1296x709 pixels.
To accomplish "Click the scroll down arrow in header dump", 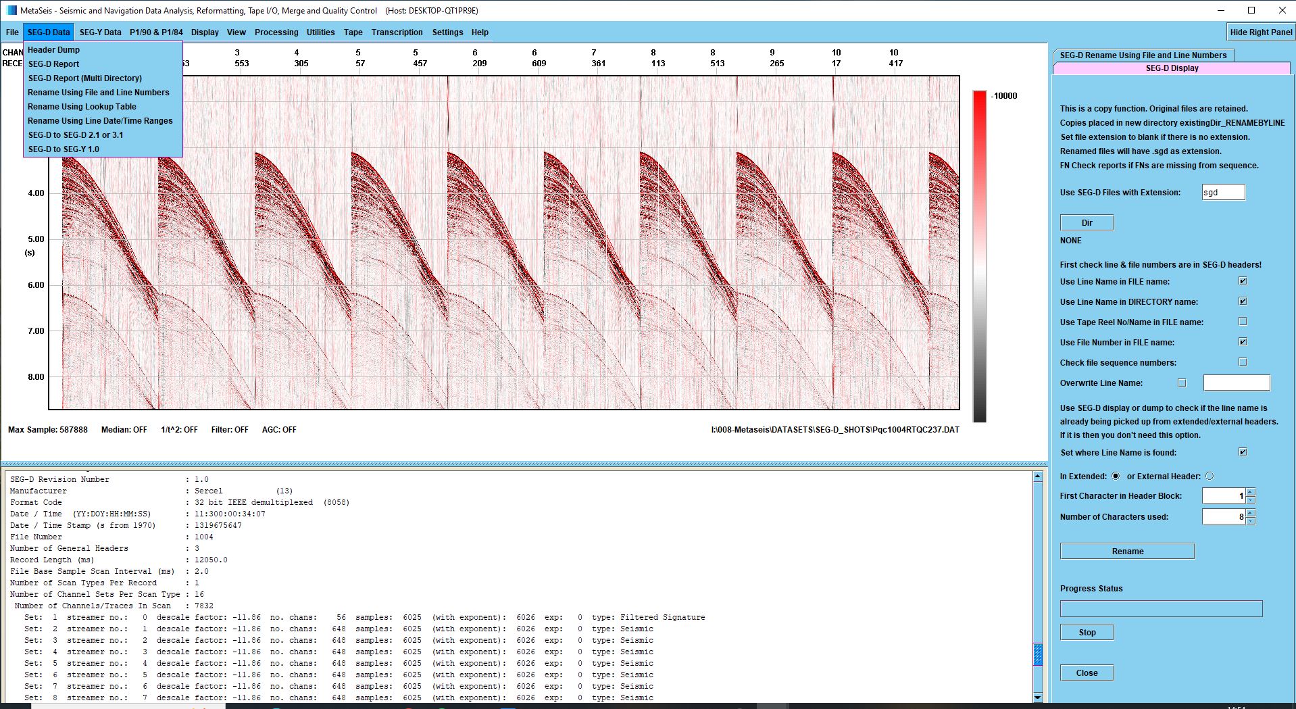I will pos(1037,697).
